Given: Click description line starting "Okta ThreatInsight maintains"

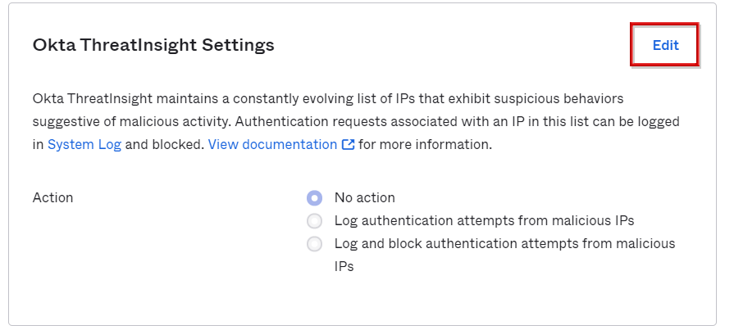Looking at the screenshot, I should coord(328,99).
